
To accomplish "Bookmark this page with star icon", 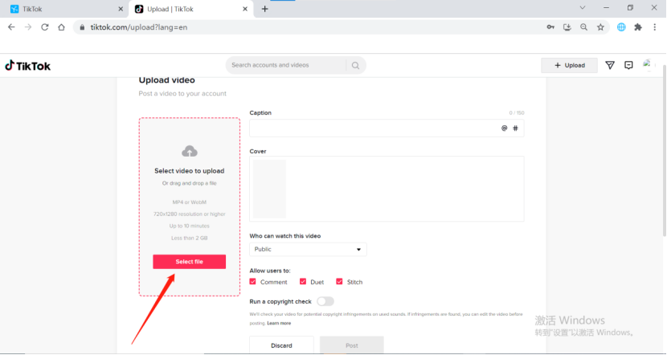I will [600, 27].
